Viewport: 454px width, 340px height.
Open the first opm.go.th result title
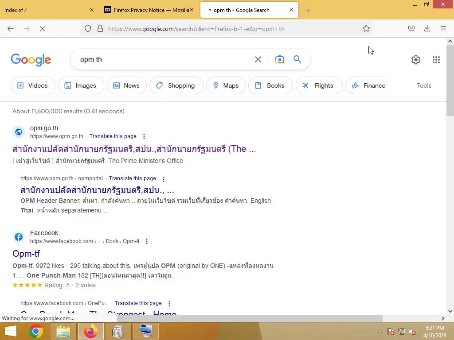click(x=134, y=149)
